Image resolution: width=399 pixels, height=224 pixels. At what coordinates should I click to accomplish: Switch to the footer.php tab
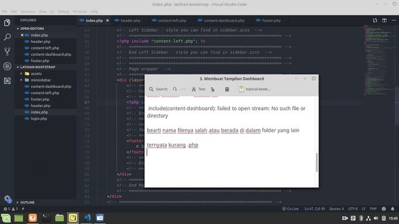tap(268, 21)
